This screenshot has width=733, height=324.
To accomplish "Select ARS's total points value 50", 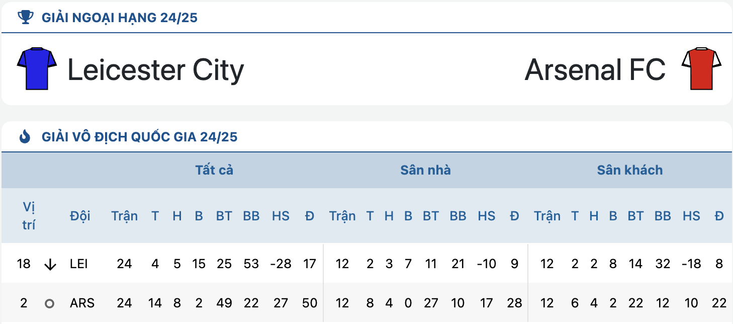I will click(x=310, y=303).
